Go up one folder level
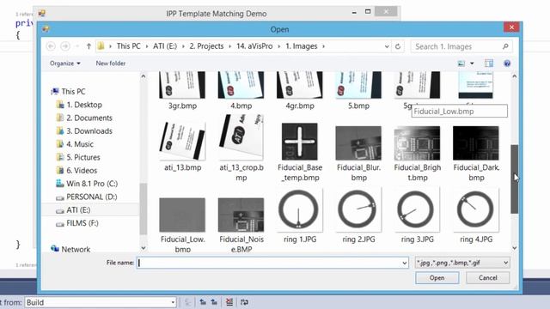Viewport: 550px width, 309px height. pos(89,46)
